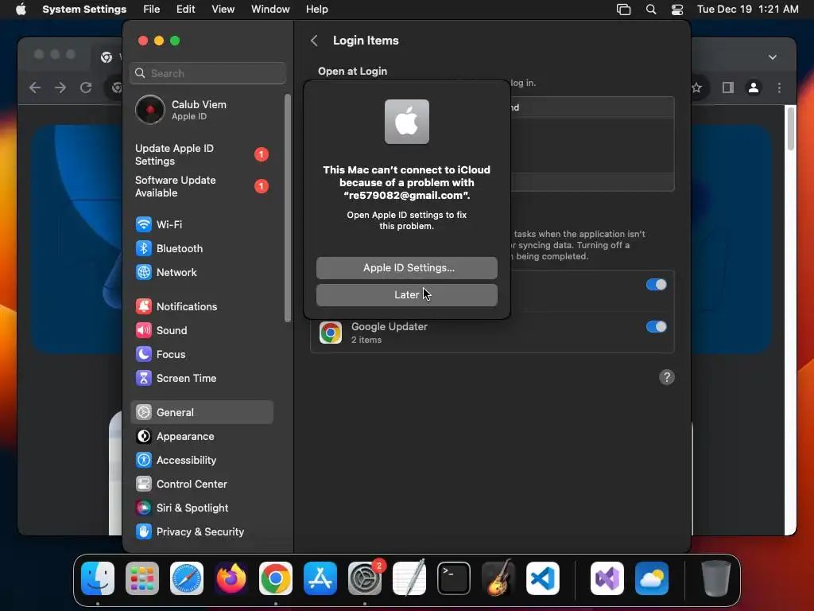814x611 pixels.
Task: Open Software Update Available notice
Action: pos(201,186)
